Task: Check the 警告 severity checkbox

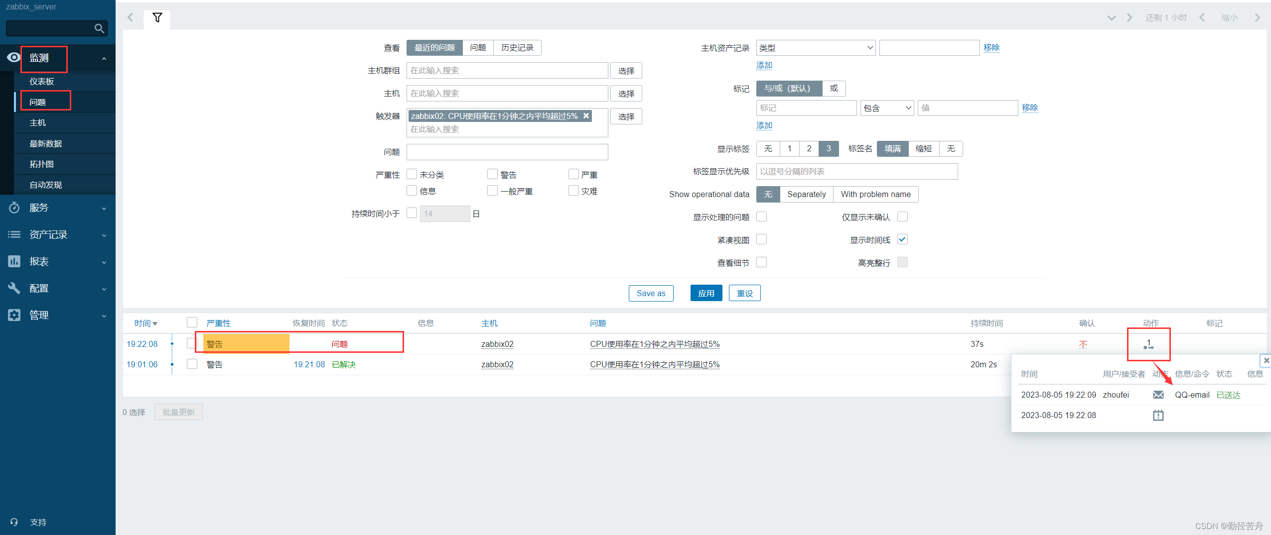Action: (493, 174)
